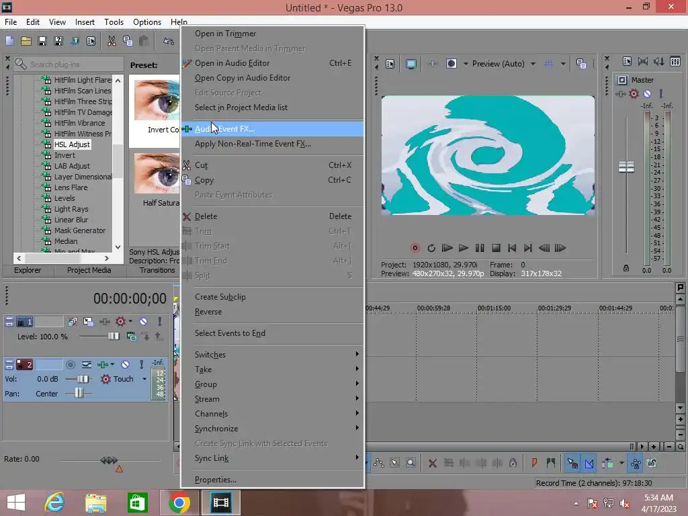The width and height of the screenshot is (688, 516).
Task: Toggle Solo on video track 1
Action: pos(160,322)
